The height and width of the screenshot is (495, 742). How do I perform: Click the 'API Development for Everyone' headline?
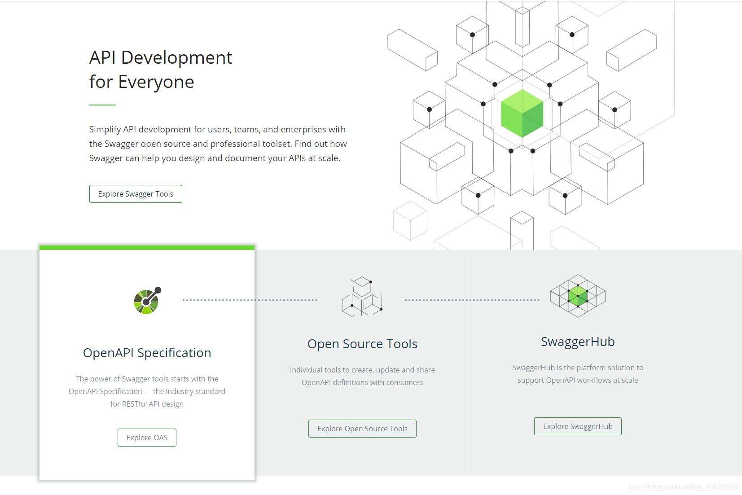pyautogui.click(x=161, y=70)
